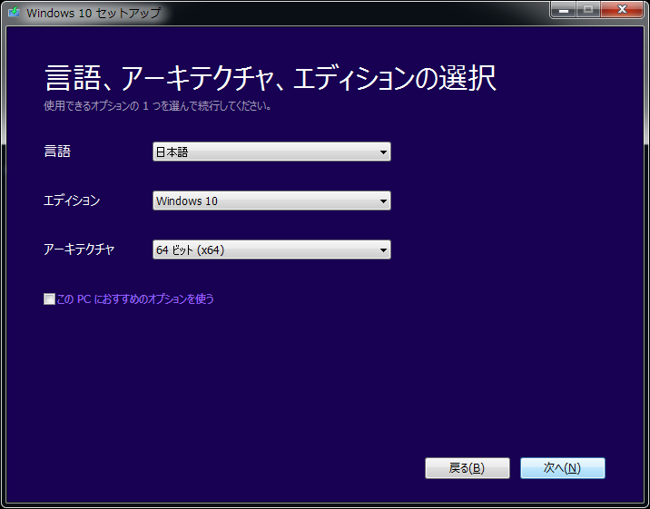This screenshot has width=650, height=509.
Task: Close the Windows 10 セットアップ window
Action: [622, 10]
